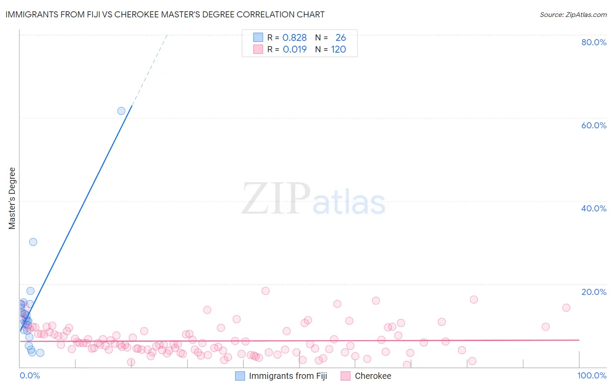The width and height of the screenshot is (612, 388).
Task: Select the Cherokee legend label
Action: pyautogui.click(x=373, y=376)
